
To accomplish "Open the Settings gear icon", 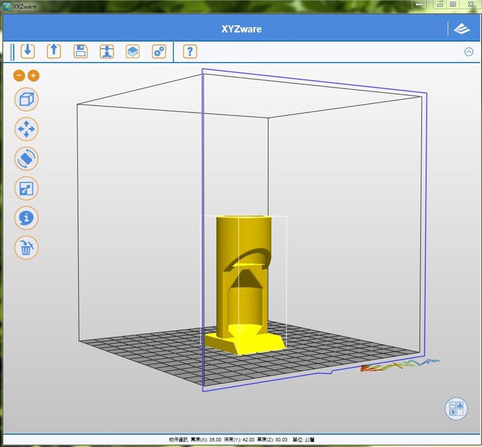I will (x=158, y=51).
